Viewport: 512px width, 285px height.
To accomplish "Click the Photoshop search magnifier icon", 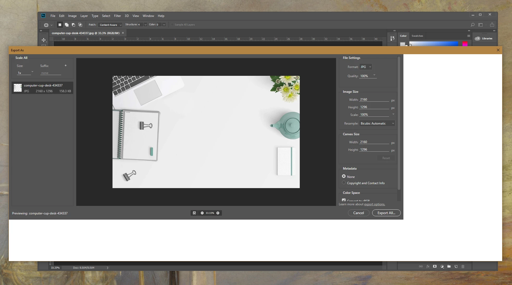I will 472,25.
